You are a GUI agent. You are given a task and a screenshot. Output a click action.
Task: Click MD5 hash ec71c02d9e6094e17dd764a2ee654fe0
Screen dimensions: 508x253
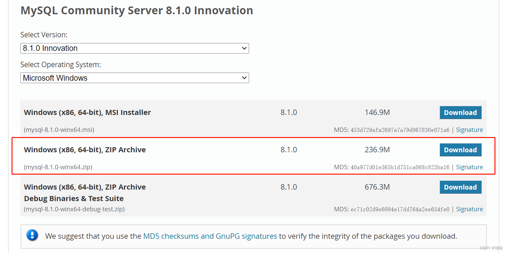pyautogui.click(x=400, y=209)
